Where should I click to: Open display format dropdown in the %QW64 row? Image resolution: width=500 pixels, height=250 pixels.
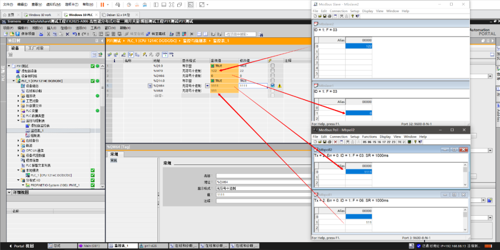click(207, 85)
